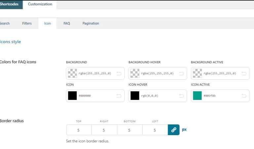Viewport: 254px width, 149px height.
Task: Reset the Background Active color value
Action: pyautogui.click(x=244, y=74)
